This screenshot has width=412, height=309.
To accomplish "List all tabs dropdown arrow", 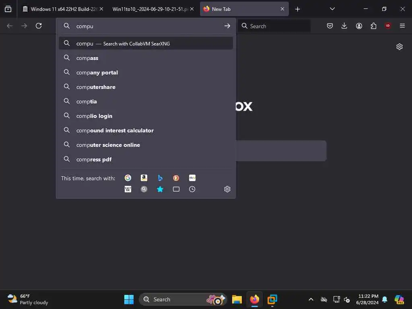I will click(x=332, y=9).
